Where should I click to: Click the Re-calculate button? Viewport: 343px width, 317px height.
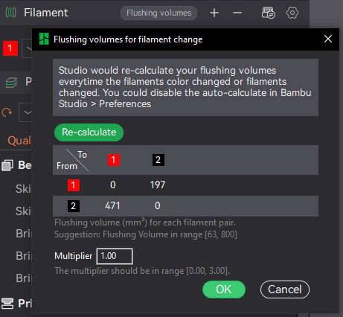tap(89, 132)
